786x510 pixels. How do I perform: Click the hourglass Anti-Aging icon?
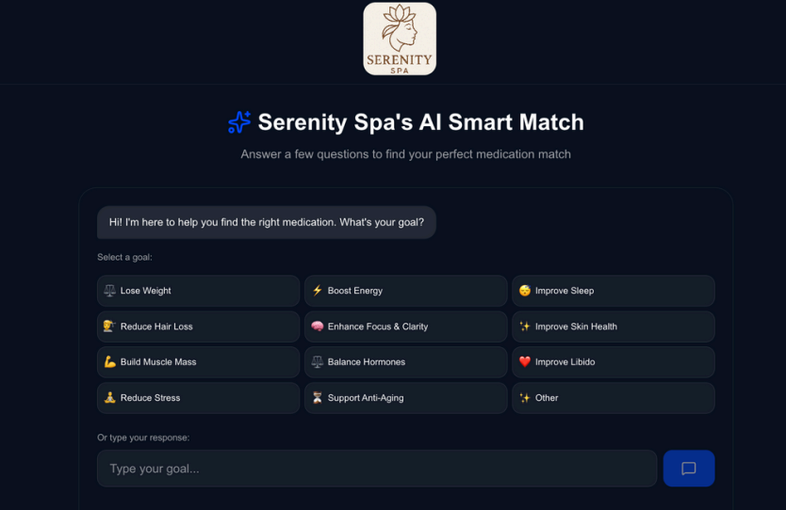pos(318,398)
